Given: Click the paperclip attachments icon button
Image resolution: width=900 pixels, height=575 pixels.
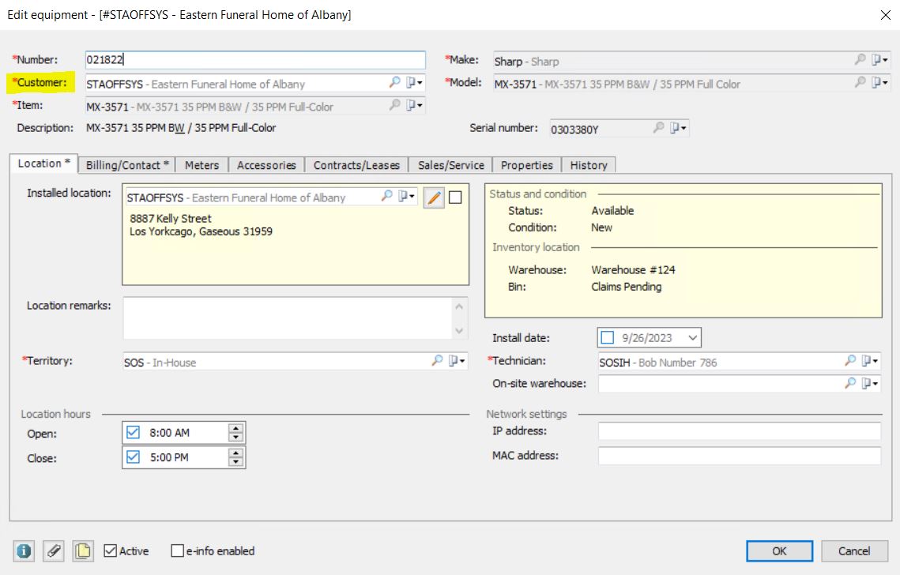Looking at the screenshot, I should pyautogui.click(x=54, y=551).
